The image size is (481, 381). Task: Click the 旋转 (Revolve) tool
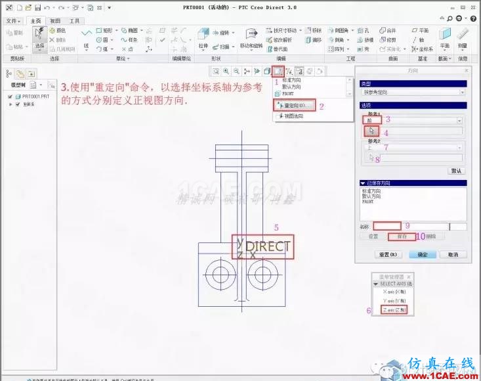coord(221,33)
